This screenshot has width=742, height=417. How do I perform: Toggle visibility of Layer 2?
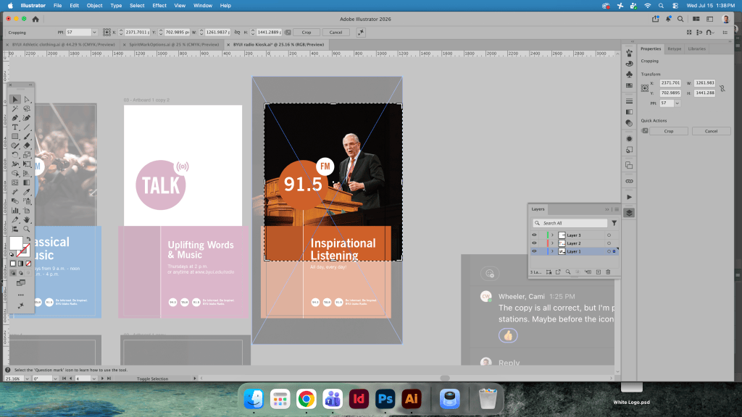(x=534, y=243)
